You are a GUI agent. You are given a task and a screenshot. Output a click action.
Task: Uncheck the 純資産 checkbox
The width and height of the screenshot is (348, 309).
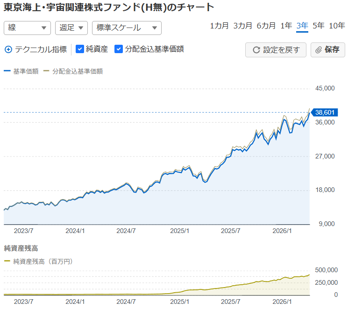pyautogui.click(x=79, y=49)
